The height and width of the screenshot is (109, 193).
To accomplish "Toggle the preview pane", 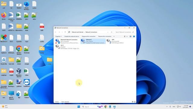I will click(x=130, y=36).
